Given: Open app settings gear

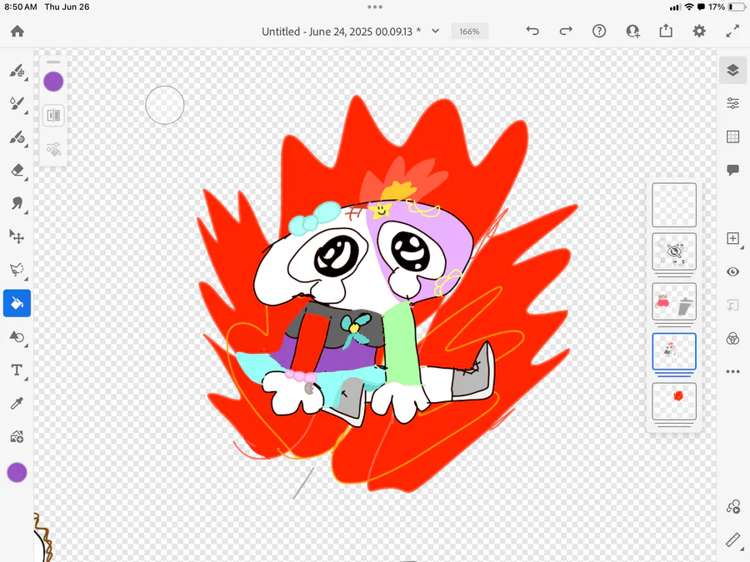Looking at the screenshot, I should (x=699, y=31).
